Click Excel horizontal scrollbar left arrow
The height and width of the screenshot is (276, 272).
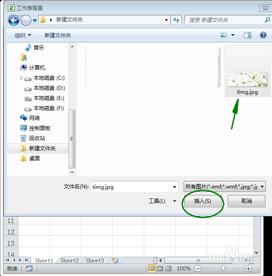(160, 260)
